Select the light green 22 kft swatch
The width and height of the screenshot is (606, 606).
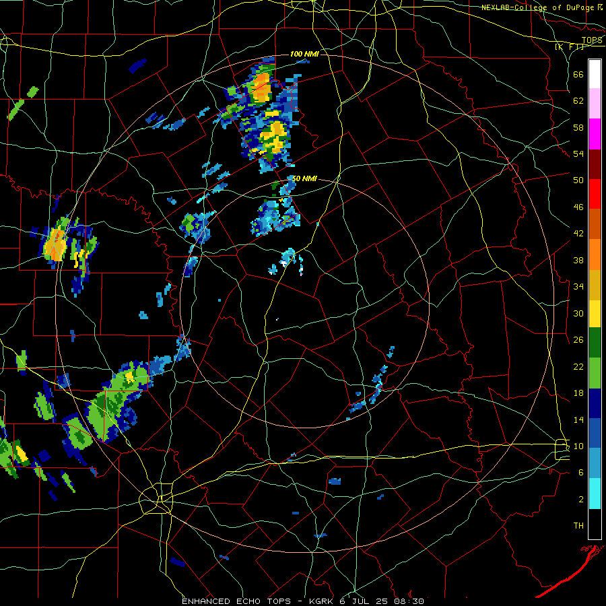pos(595,373)
